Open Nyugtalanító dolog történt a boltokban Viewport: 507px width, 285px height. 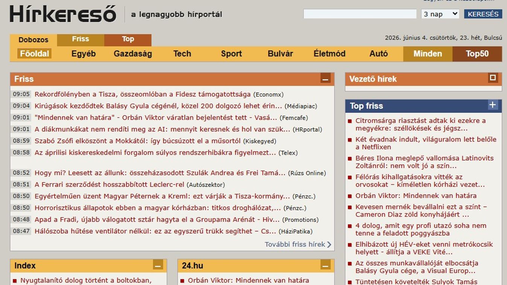(x=86, y=280)
